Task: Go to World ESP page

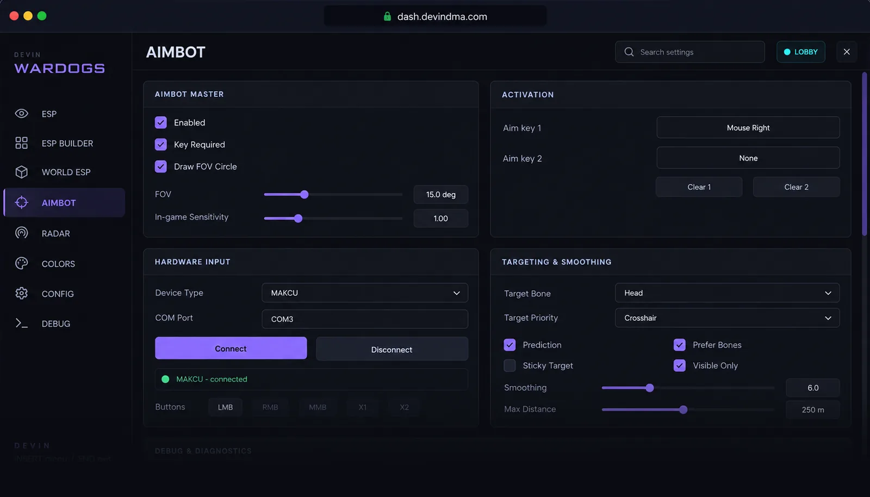Action: pyautogui.click(x=64, y=172)
